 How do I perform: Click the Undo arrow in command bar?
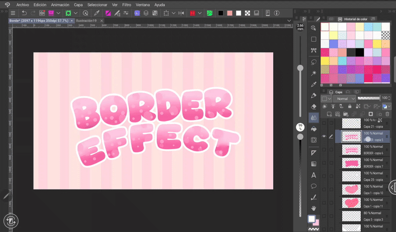coord(24,12)
